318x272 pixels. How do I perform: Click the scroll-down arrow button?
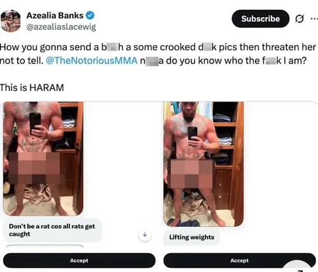click(x=145, y=235)
